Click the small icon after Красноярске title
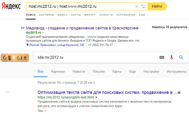This screenshot has width=189, height=114. tap(137, 28)
